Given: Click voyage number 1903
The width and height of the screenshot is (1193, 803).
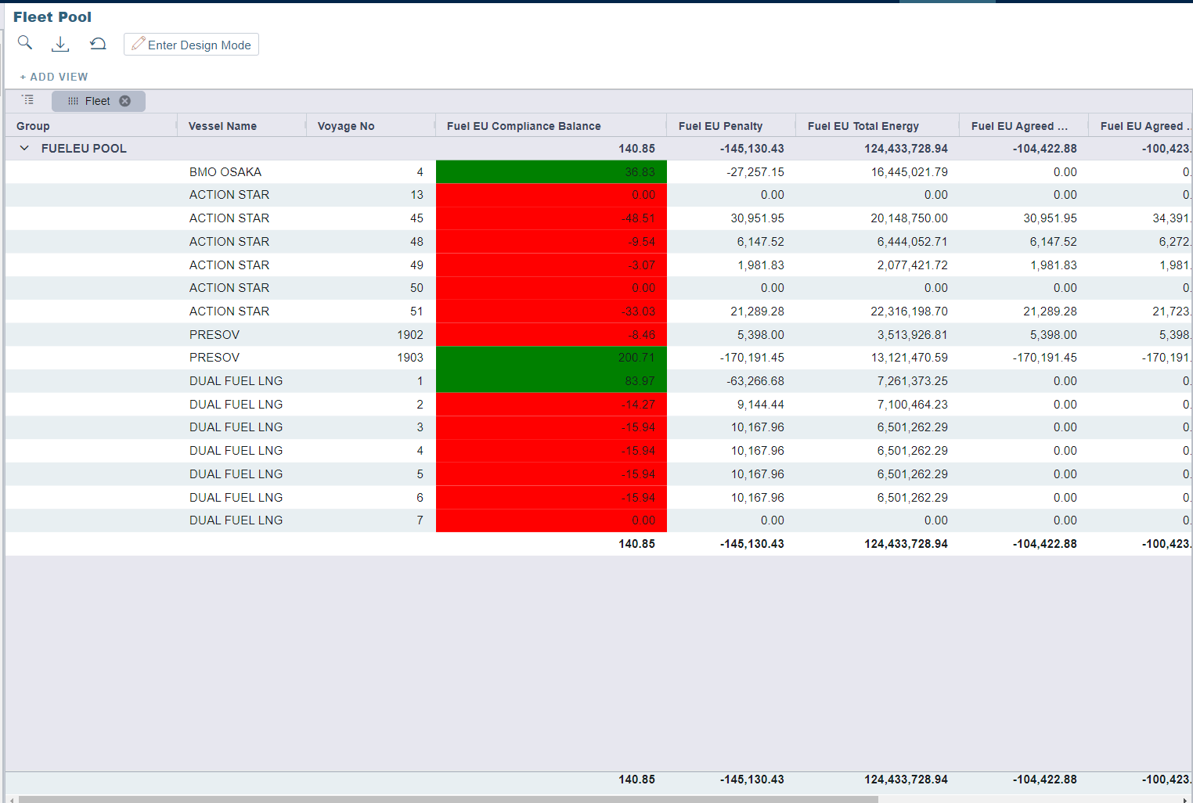Looking at the screenshot, I should [x=410, y=358].
